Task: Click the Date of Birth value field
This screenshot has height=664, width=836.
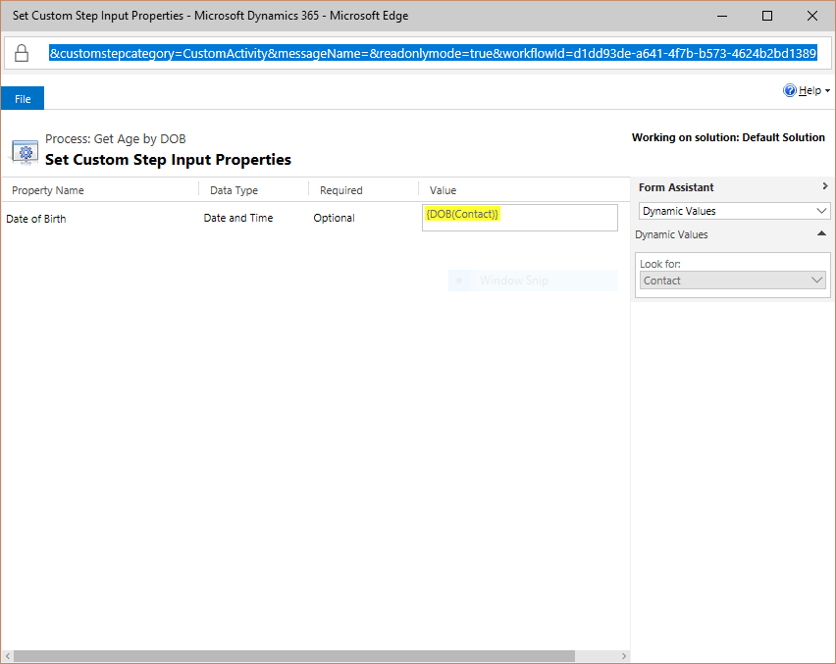Action: (x=520, y=218)
